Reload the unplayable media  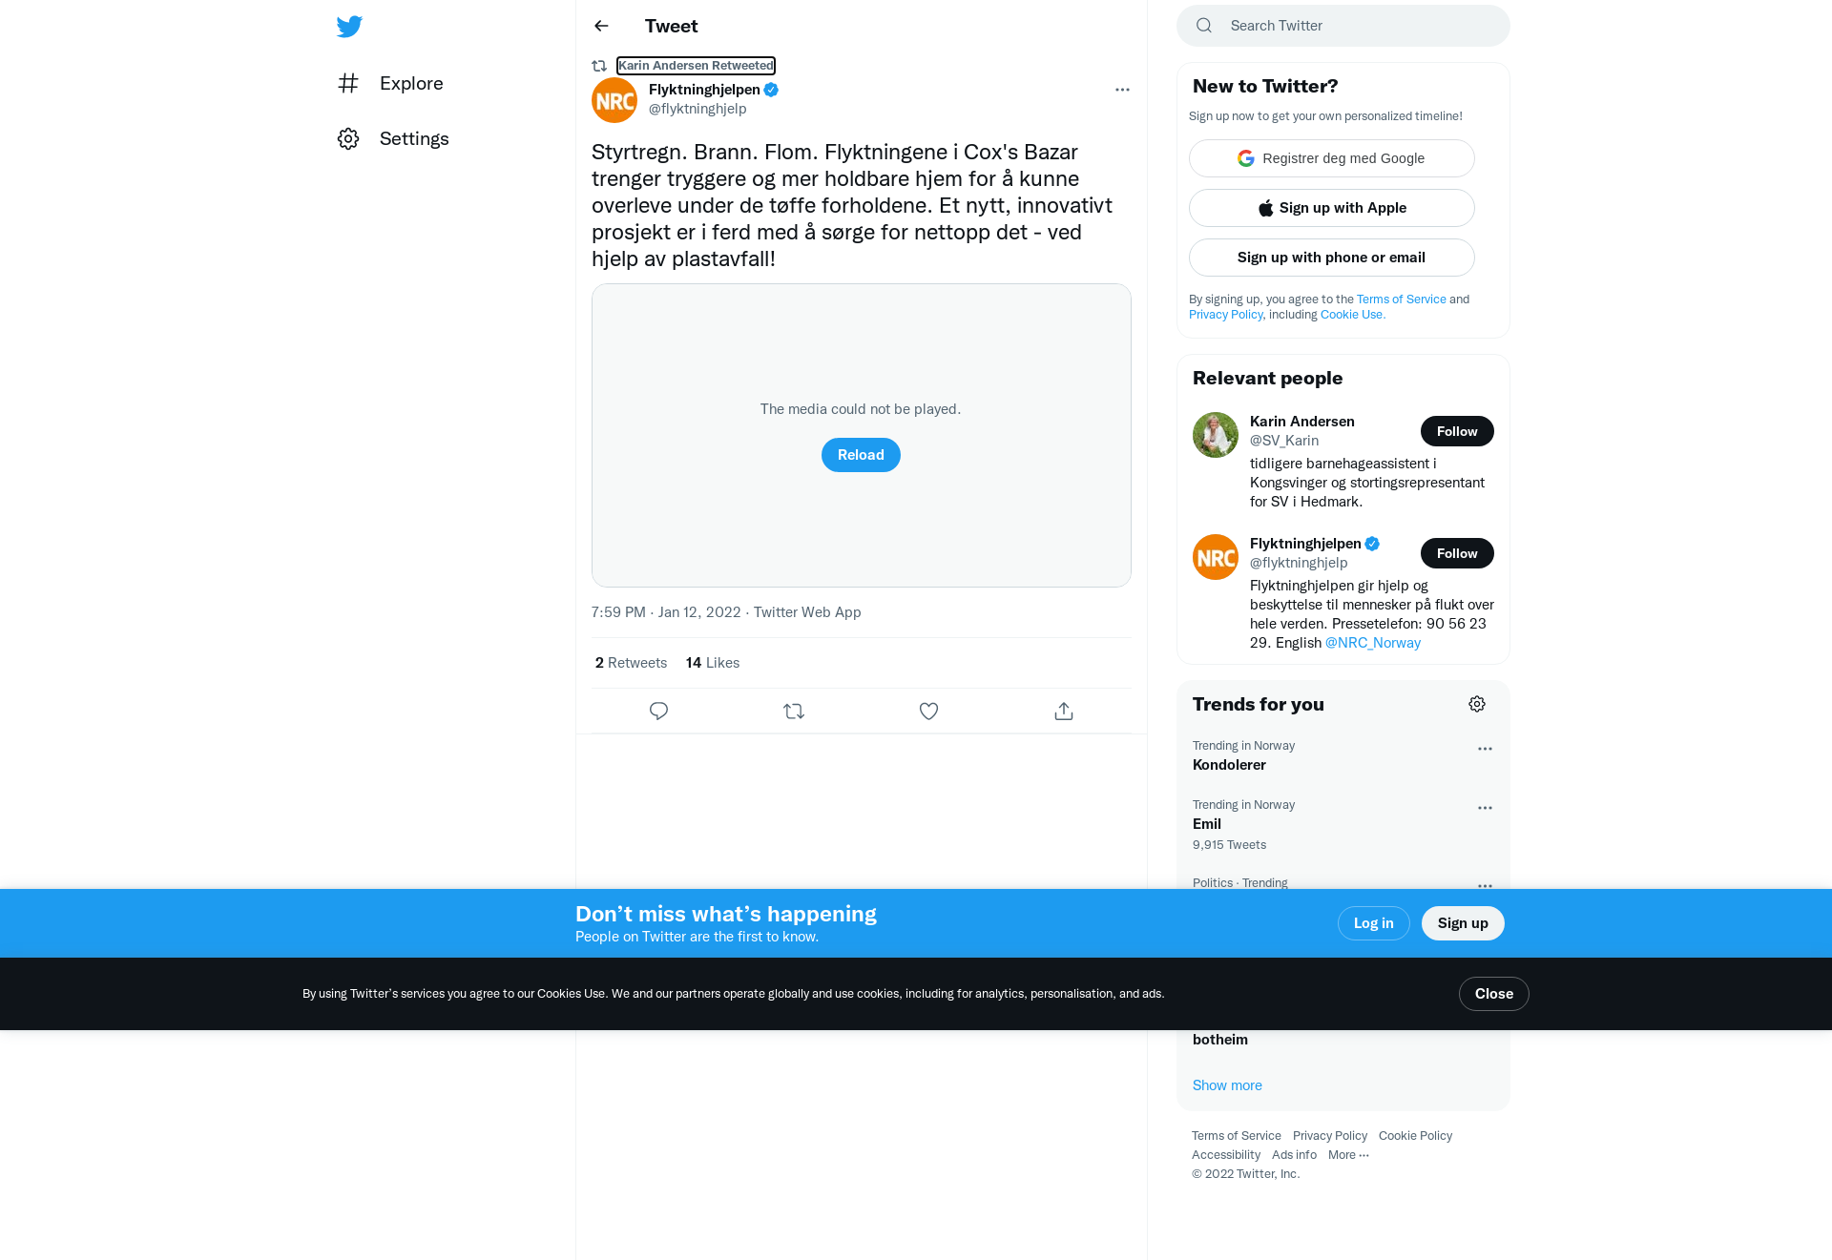coord(861,455)
